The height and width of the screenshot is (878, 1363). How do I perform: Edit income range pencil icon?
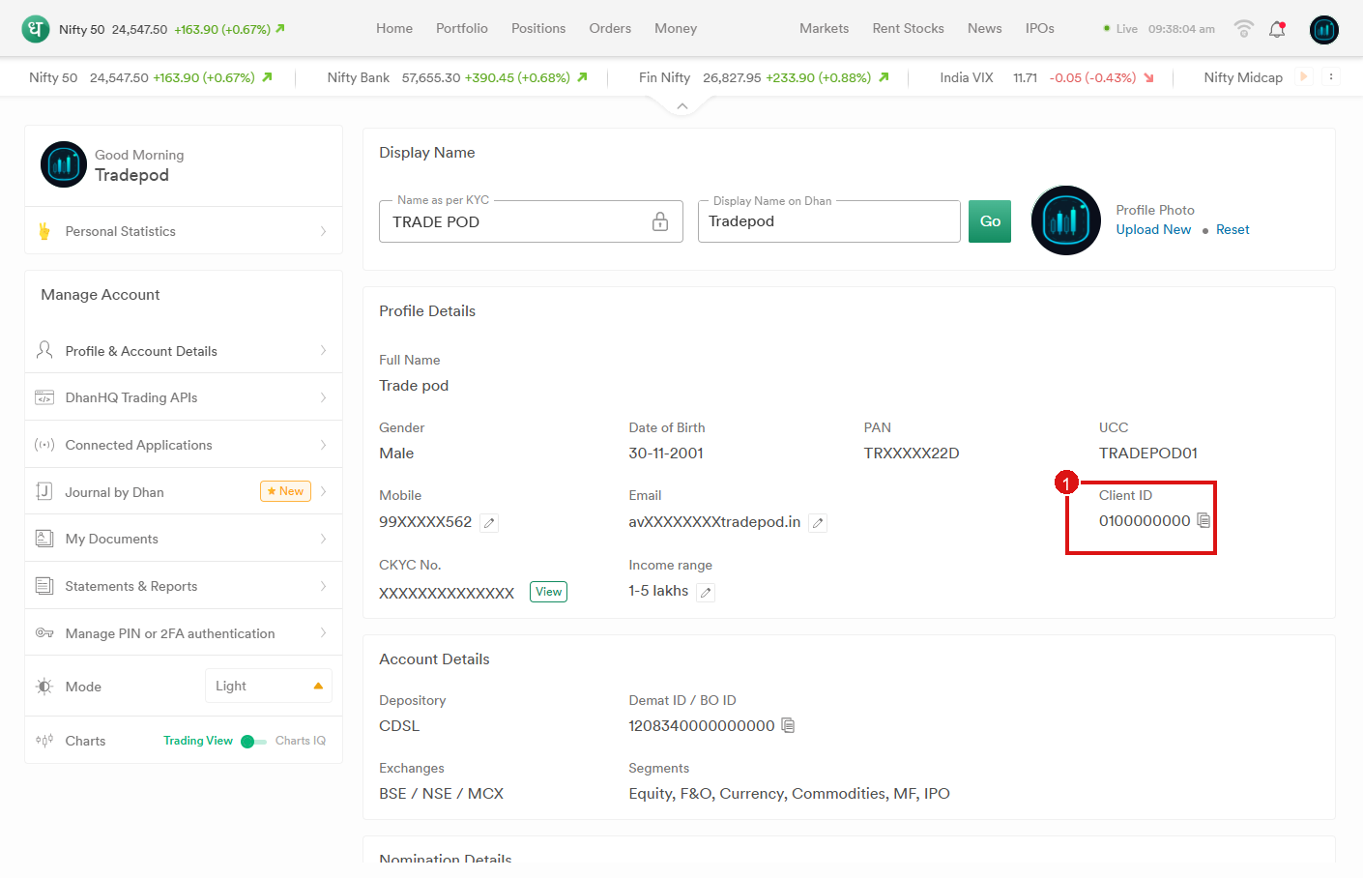point(707,593)
